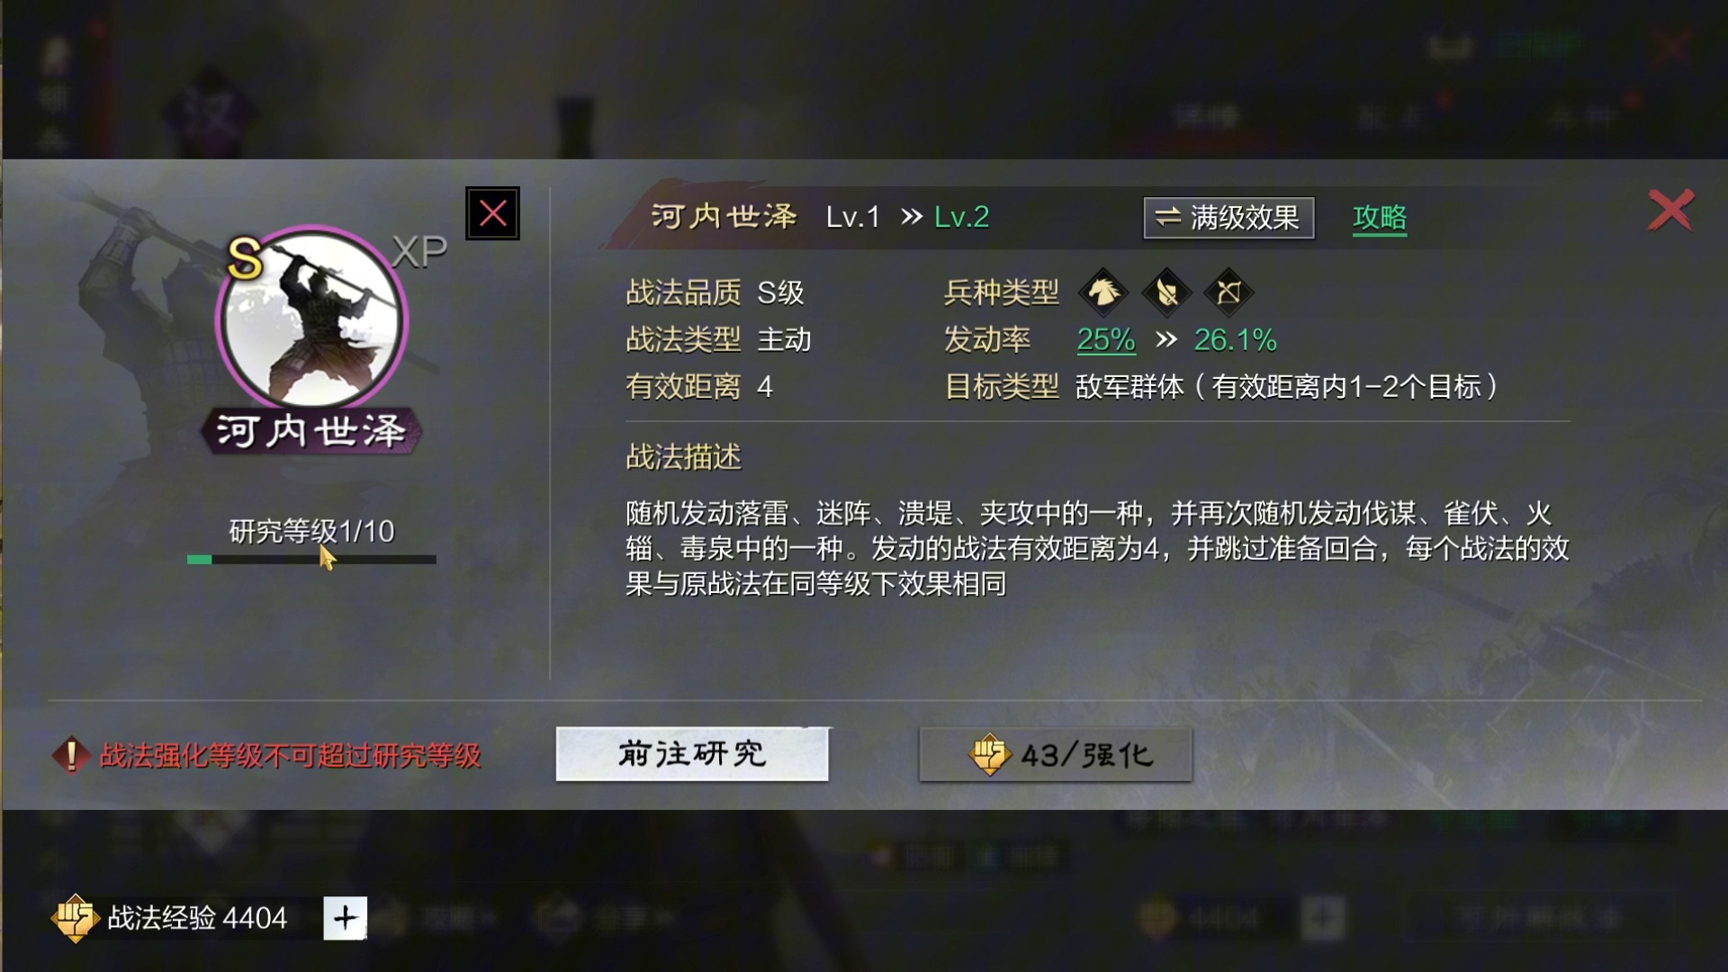The image size is (1728, 972).
Task: Click the 河内世泽 name banner under portrait
Action: [x=311, y=432]
